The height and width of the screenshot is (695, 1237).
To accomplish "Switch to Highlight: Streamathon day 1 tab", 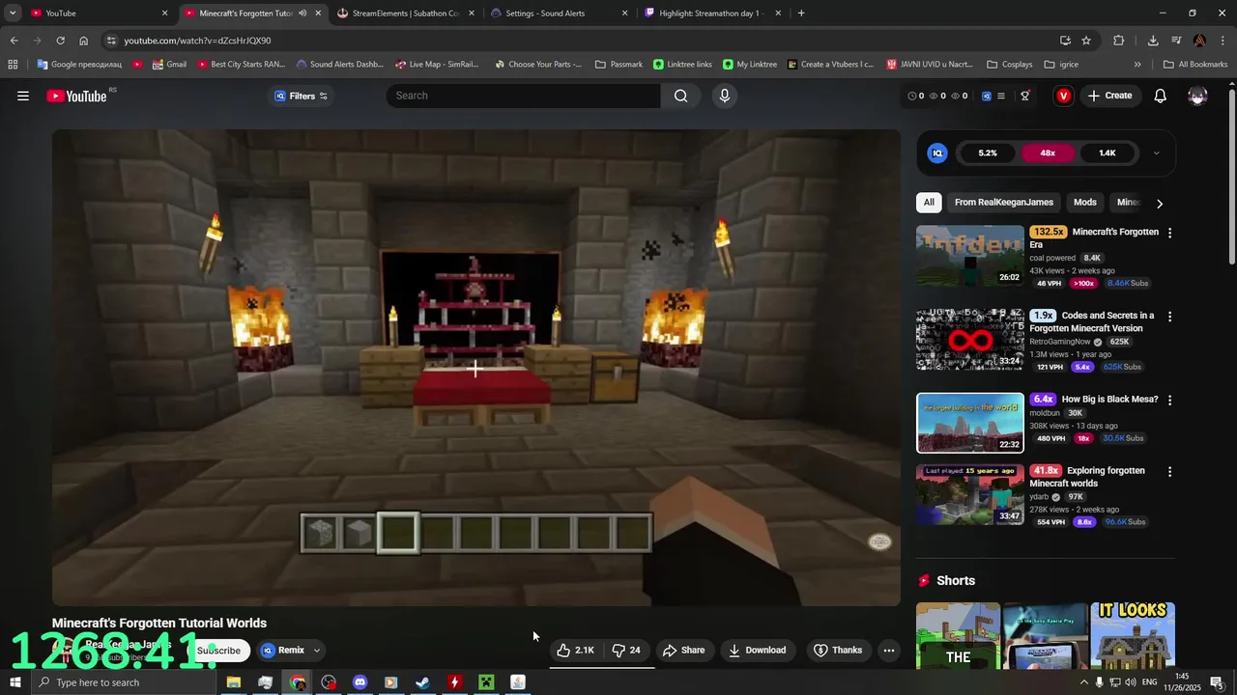I will pos(712,14).
